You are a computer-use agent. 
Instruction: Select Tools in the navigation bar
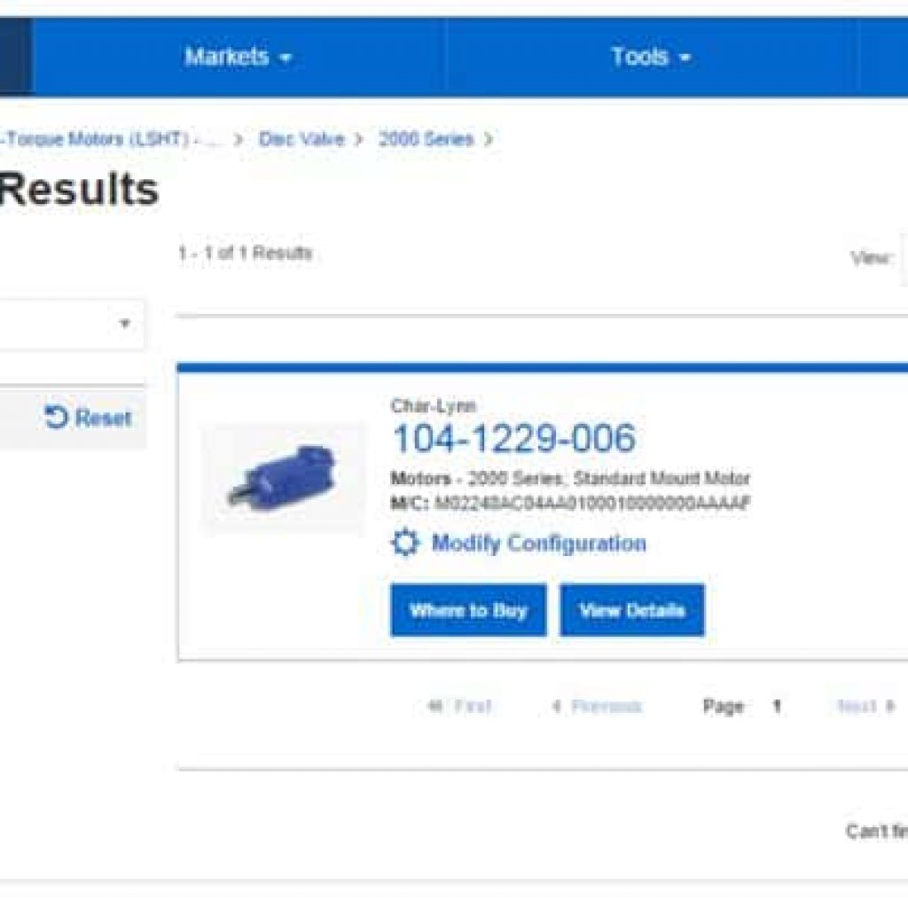[640, 56]
